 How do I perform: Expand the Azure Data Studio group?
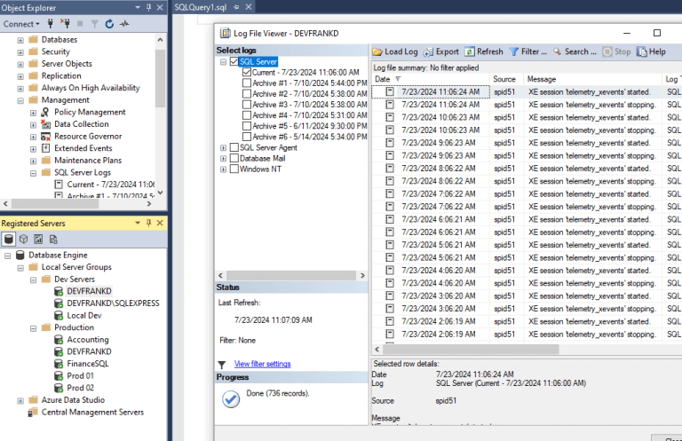(20, 400)
